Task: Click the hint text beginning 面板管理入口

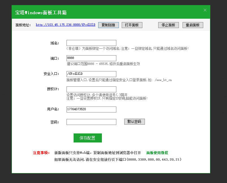Action: (119, 80)
